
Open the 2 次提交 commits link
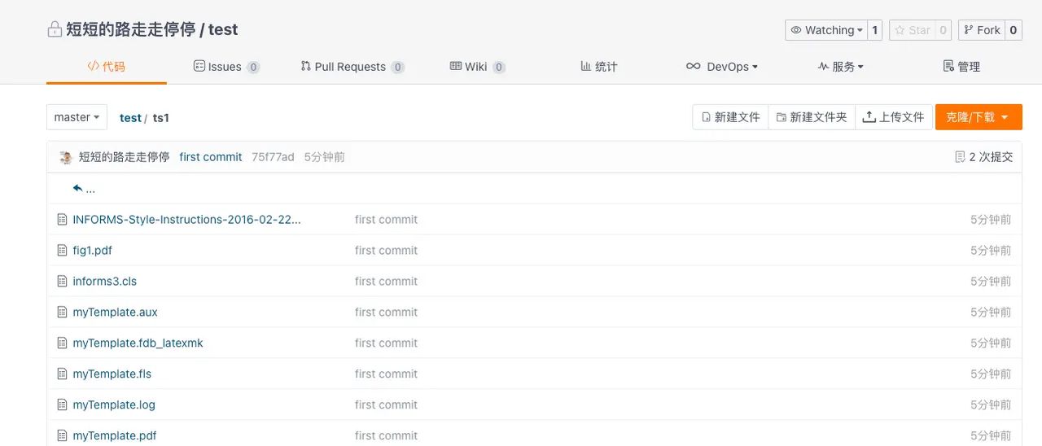[984, 157]
